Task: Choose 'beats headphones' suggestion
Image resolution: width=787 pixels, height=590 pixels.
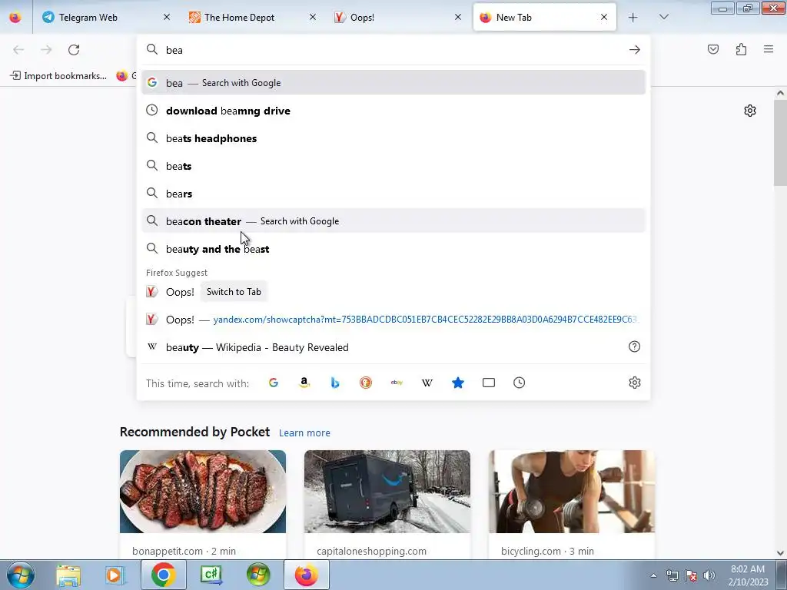Action: coord(393,138)
